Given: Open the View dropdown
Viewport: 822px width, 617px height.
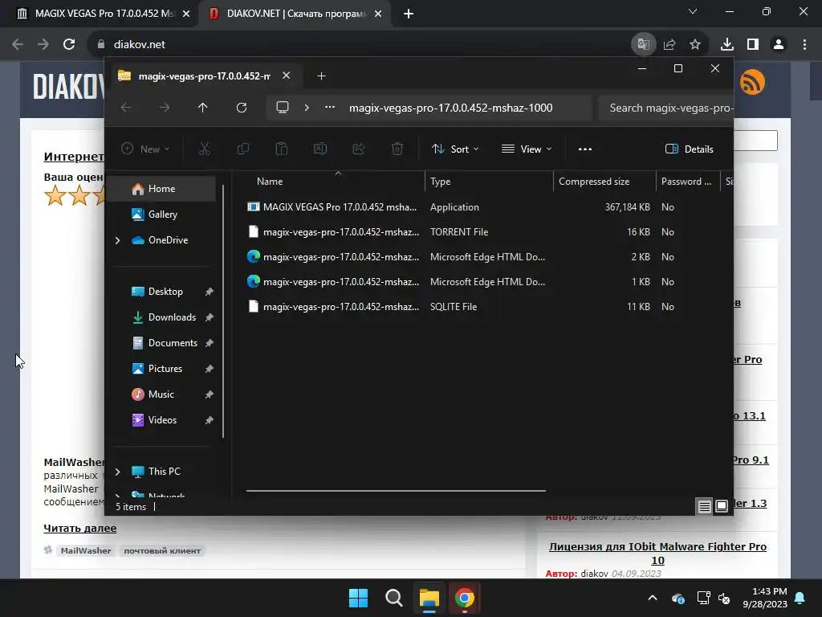Looking at the screenshot, I should [527, 149].
